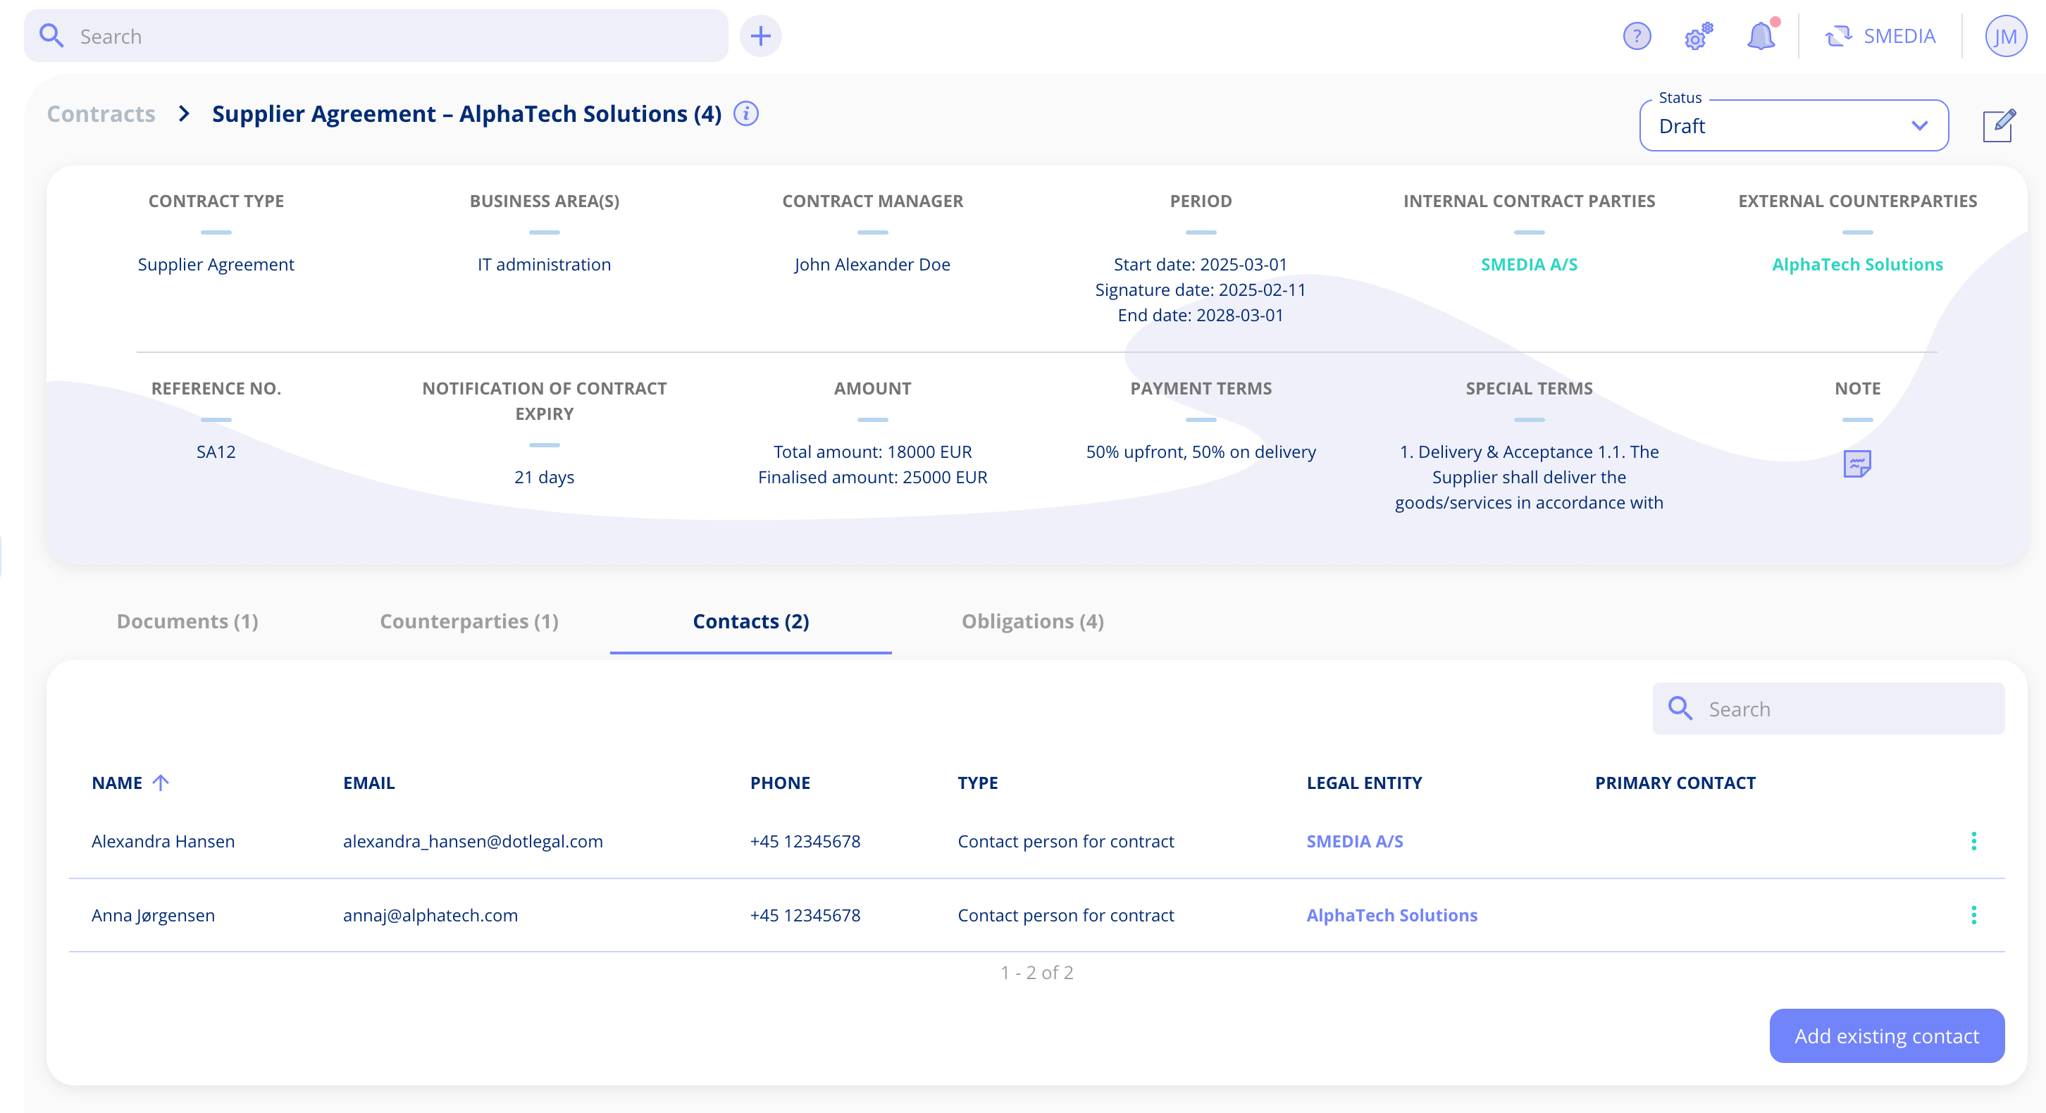
Task: Open the JM user avatar menu
Action: coord(2004,37)
